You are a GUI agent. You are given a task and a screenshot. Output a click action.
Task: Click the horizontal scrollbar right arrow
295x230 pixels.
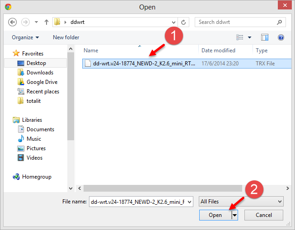(288, 189)
